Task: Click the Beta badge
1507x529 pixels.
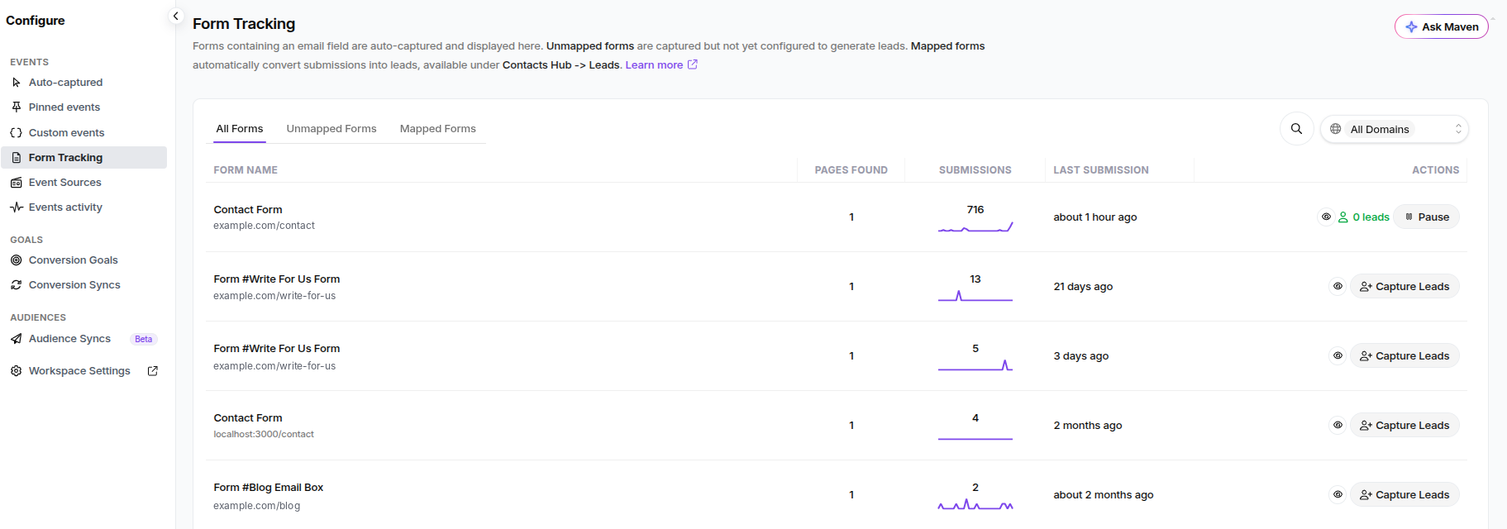Action: point(144,339)
